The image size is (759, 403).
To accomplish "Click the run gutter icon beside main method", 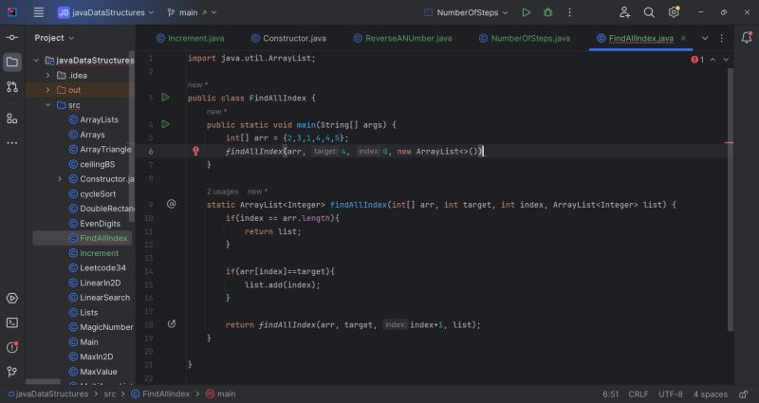I will click(165, 124).
